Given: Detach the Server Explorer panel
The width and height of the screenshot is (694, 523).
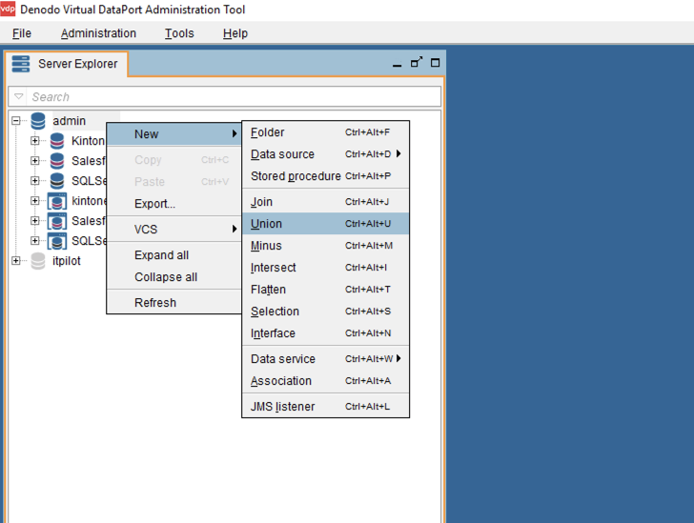Looking at the screenshot, I should pyautogui.click(x=417, y=62).
